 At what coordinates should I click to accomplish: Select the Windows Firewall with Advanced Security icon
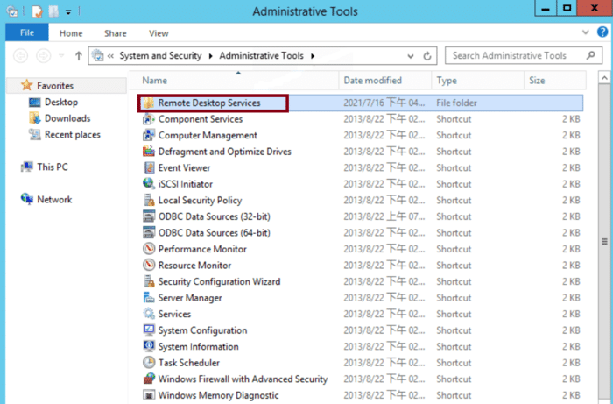149,379
